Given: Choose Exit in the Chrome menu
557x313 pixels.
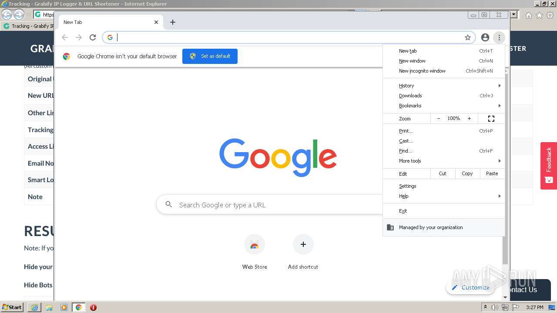Looking at the screenshot, I should click(x=444, y=211).
